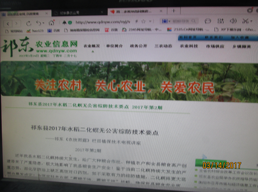Image resolution: width=258 pixels, height=192 pixels.
Task: Open the 2345网址导航 bookmark
Action: click(x=142, y=30)
